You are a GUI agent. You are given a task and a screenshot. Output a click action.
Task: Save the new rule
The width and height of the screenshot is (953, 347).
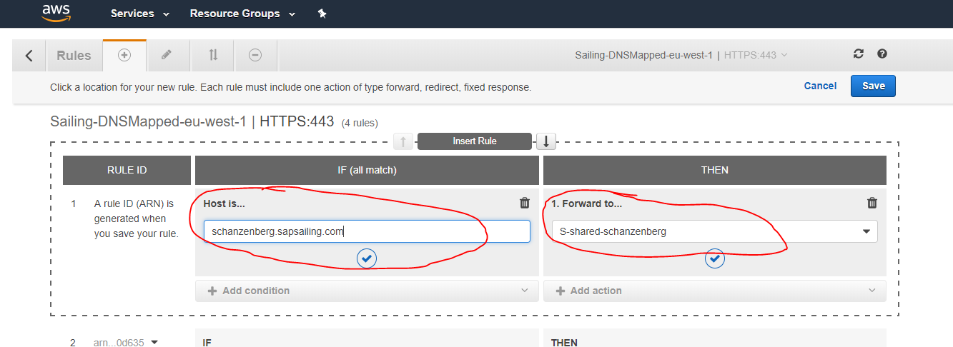[873, 86]
